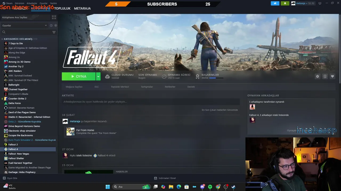Add Fallout 4 to favorites heart
The height and width of the screenshot is (191, 341).
tap(332, 76)
